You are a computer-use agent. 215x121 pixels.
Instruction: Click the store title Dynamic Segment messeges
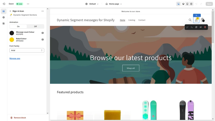coord(86,20)
